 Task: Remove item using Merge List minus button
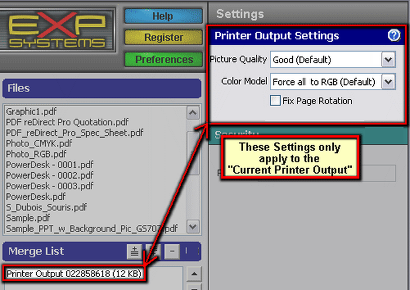(x=172, y=251)
